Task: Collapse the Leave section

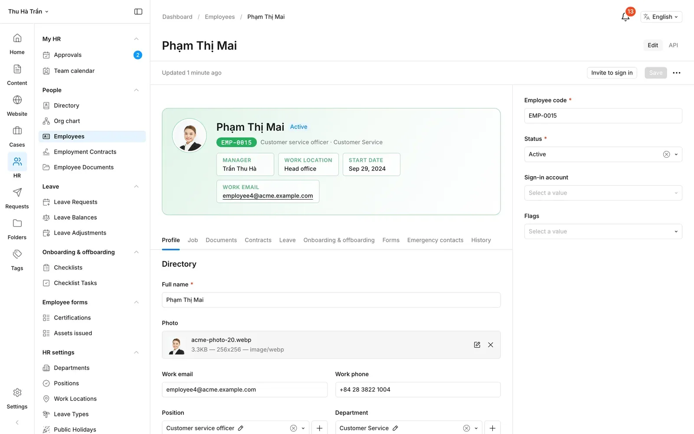Action: pos(136,187)
